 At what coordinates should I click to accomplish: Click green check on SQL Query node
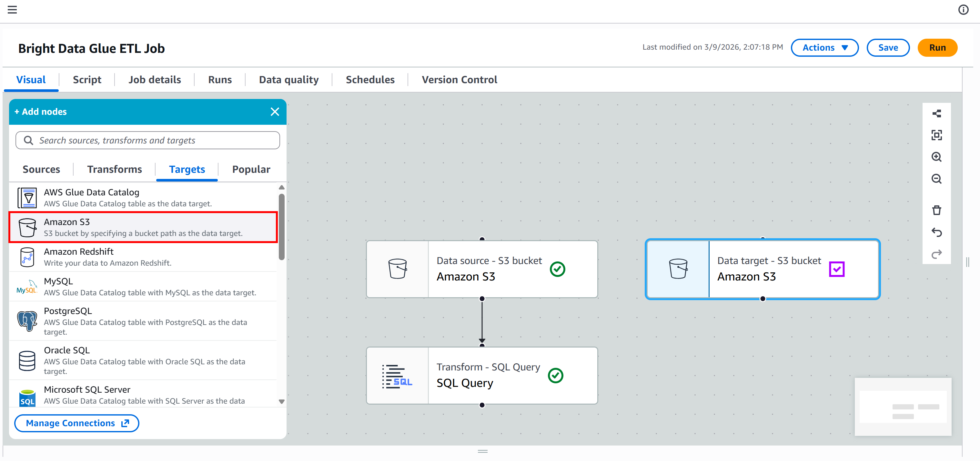pyautogui.click(x=555, y=376)
